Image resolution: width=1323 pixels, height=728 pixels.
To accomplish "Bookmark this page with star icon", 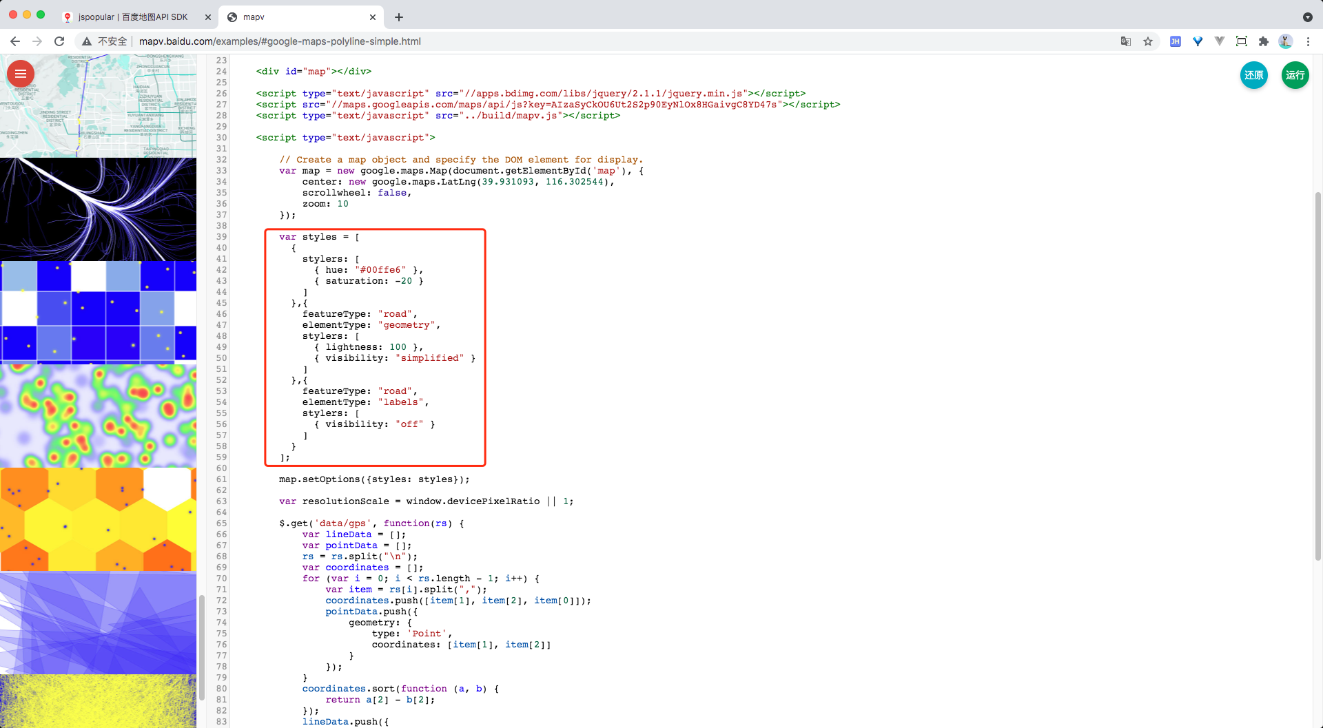I will tap(1148, 41).
